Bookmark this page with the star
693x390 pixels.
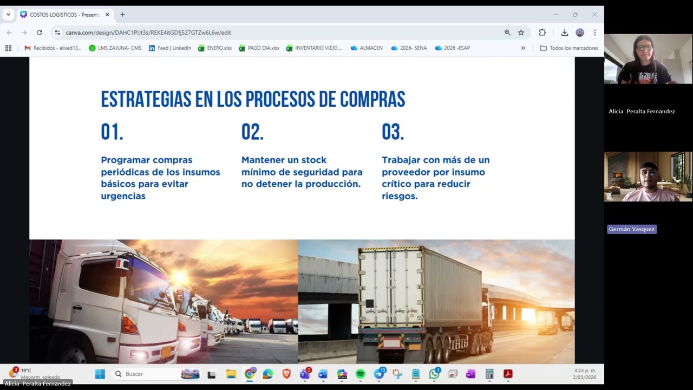521,32
